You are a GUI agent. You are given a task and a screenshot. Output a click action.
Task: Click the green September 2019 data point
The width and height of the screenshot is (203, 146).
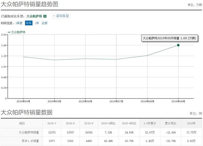pos(178,45)
